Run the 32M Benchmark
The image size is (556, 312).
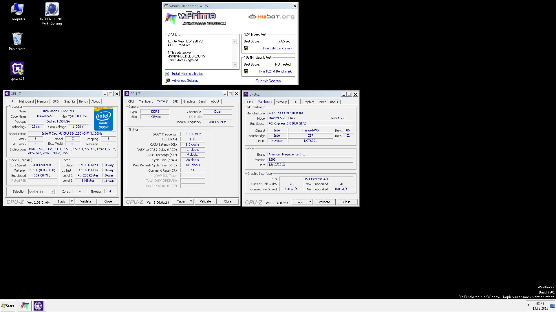point(277,48)
